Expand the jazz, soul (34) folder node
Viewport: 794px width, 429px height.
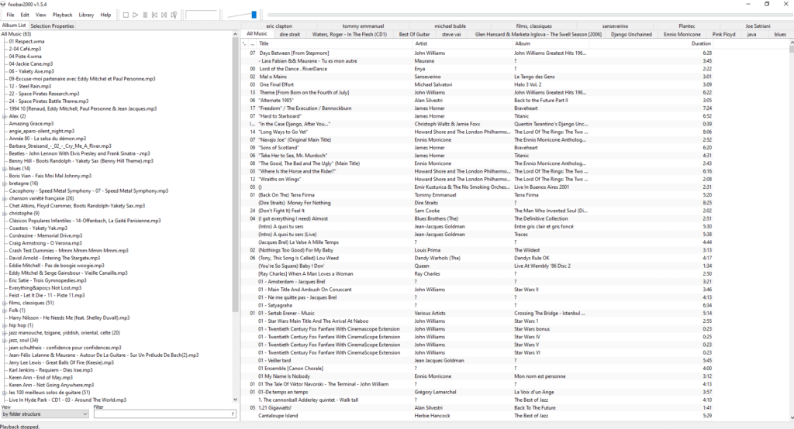point(5,341)
